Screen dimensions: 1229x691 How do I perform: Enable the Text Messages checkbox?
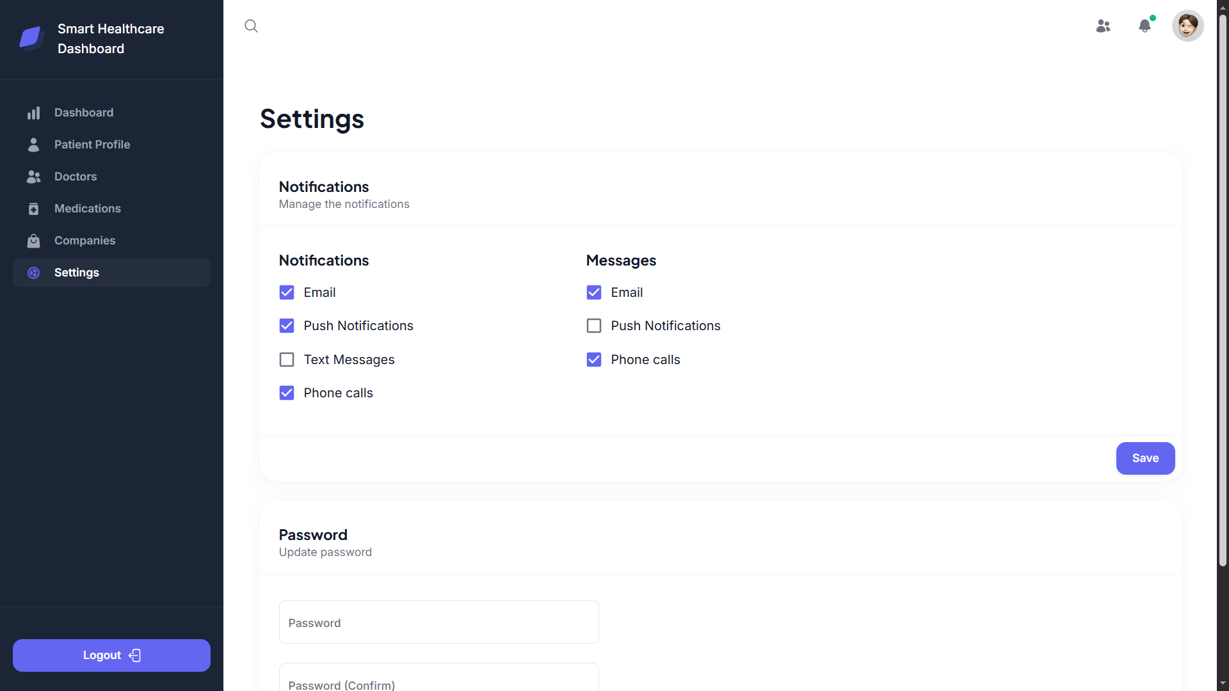(x=287, y=360)
